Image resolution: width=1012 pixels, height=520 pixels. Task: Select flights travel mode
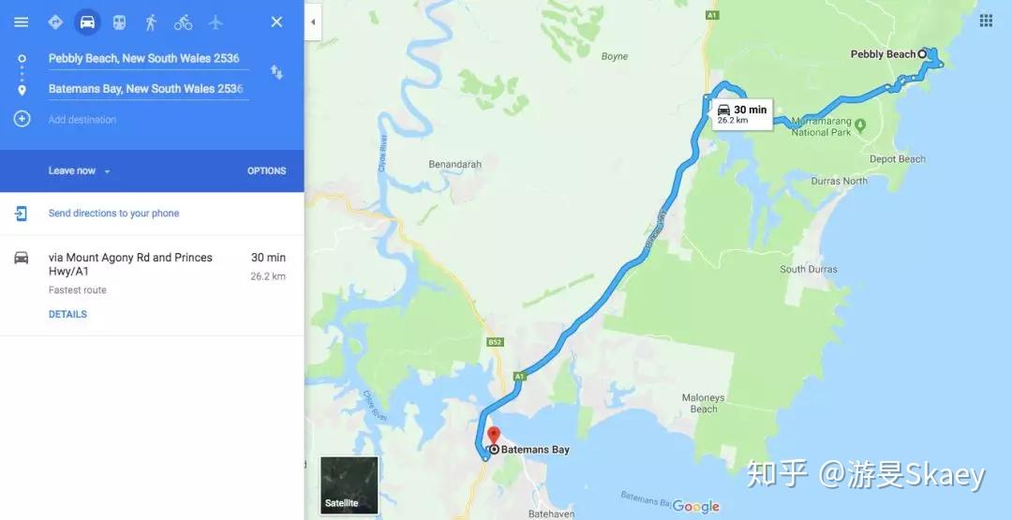pos(216,22)
